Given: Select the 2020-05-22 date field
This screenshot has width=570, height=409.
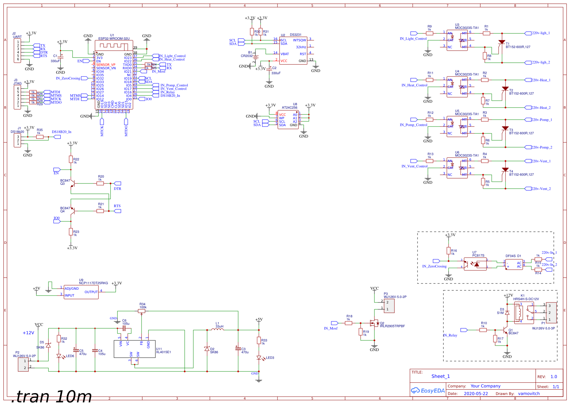Looking at the screenshot, I should point(476,393).
